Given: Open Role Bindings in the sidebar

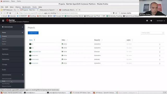Looking at the screenshot, I should point(6,84).
